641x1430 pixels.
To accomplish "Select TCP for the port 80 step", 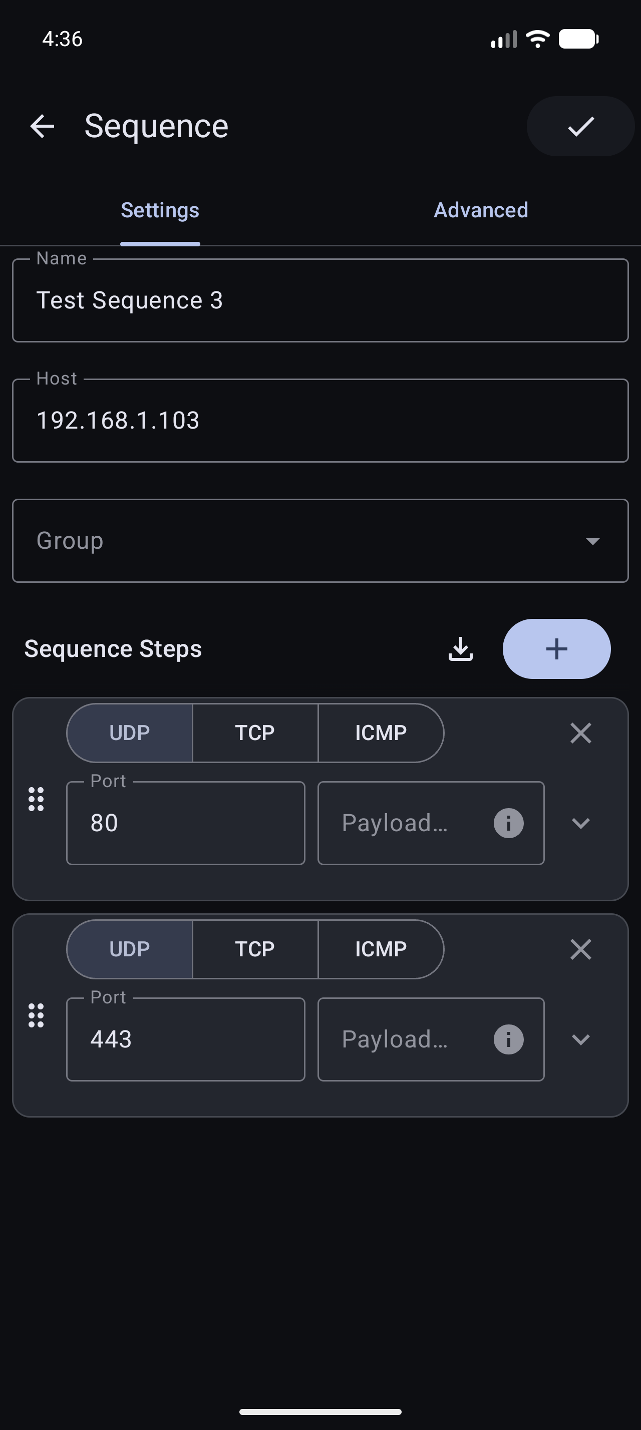I will (255, 733).
